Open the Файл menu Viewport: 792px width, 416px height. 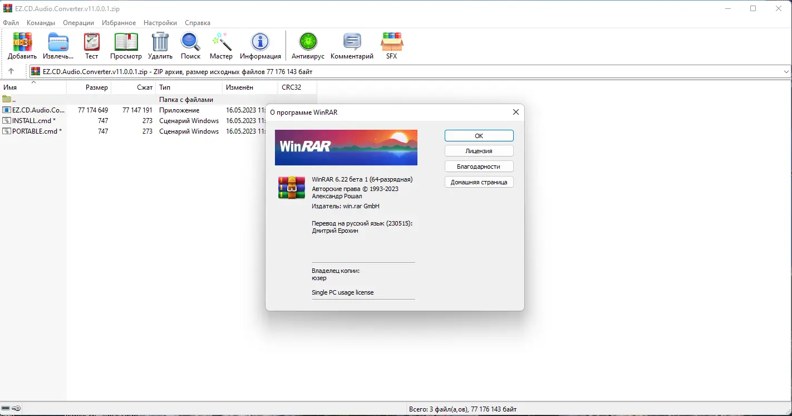click(11, 23)
